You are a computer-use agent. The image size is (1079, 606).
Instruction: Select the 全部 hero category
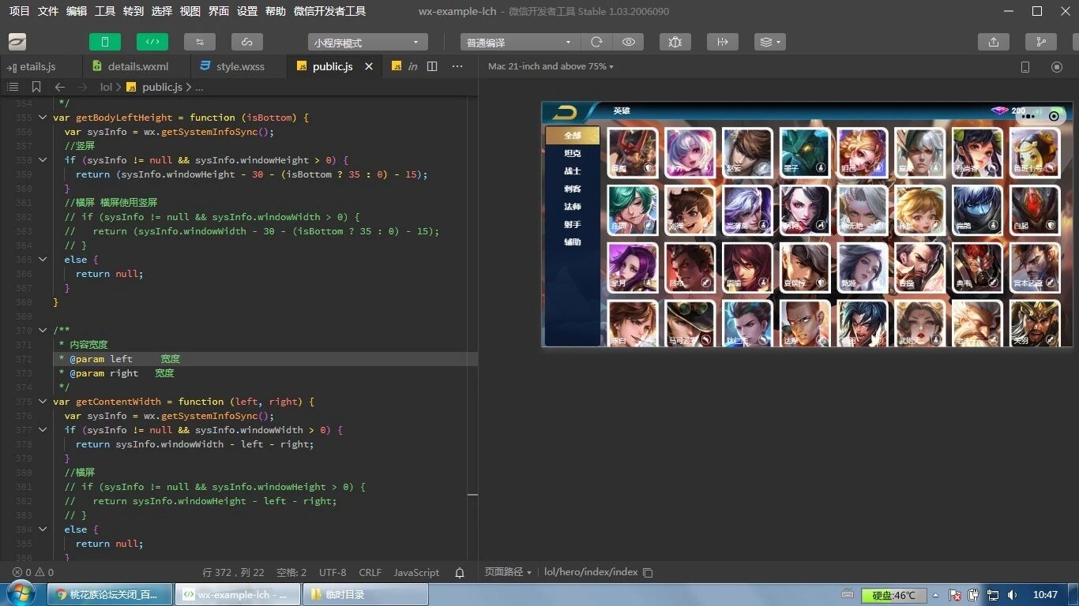point(573,136)
